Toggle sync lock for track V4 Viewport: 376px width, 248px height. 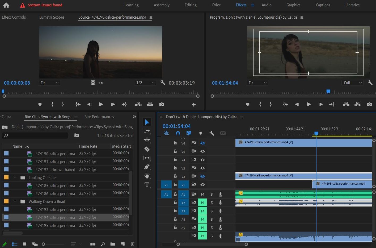194,160
